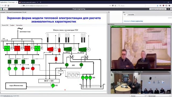The height and width of the screenshot is (97, 172).
Task: Open 'Расчет ЭЭХ' menu in slide
Action: (5, 25)
